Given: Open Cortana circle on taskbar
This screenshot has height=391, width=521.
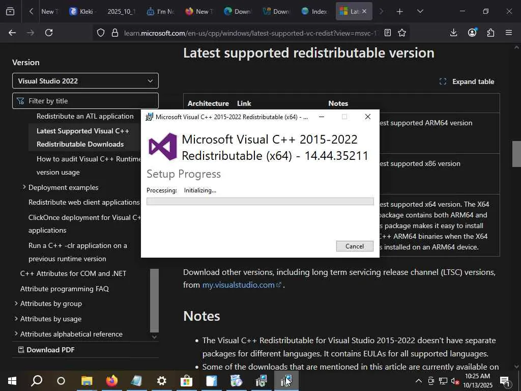Looking at the screenshot, I should pyautogui.click(x=61, y=381).
